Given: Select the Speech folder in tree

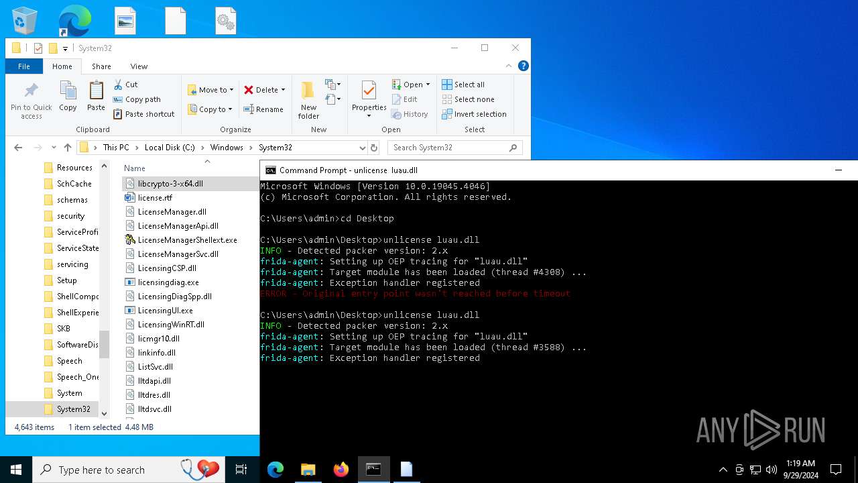Looking at the screenshot, I should click(69, 361).
